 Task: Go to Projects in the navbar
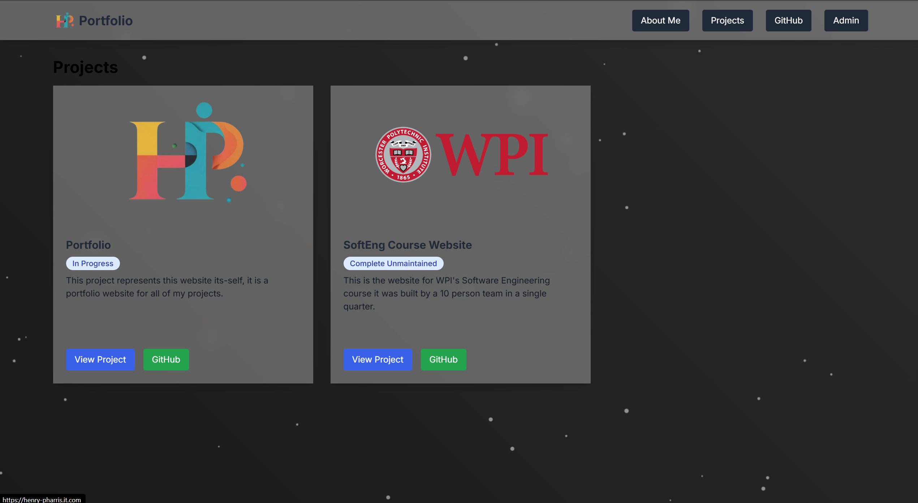point(727,21)
